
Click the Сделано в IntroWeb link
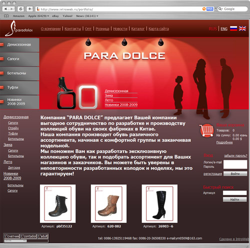tap(234, 239)
